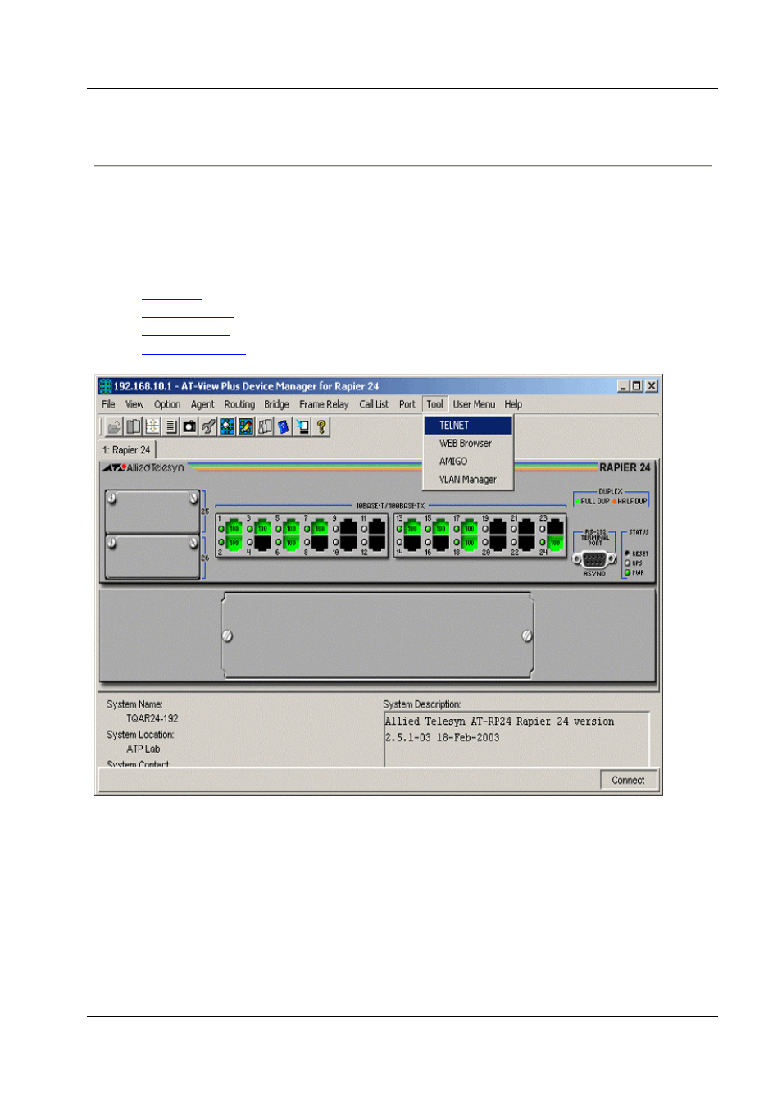The height and width of the screenshot is (1107, 782).
Task: Open the User Menu menu
Action: tap(474, 404)
